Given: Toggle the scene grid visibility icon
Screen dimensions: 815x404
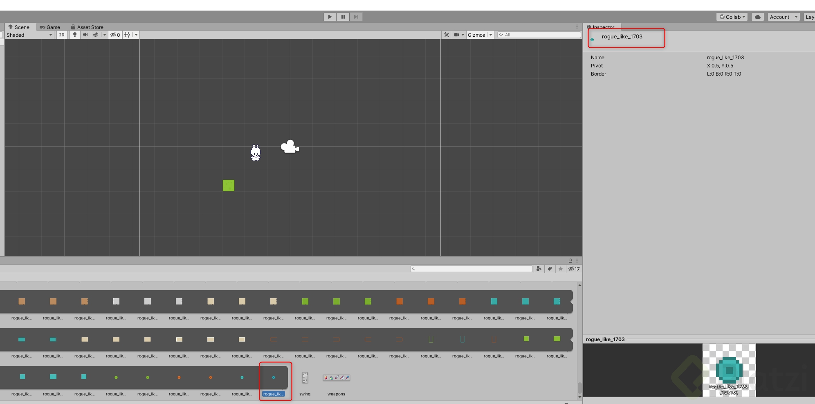Looking at the screenshot, I should click(127, 35).
